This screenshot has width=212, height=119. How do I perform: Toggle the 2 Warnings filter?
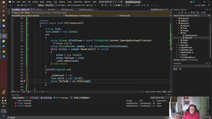click(x=46, y=98)
